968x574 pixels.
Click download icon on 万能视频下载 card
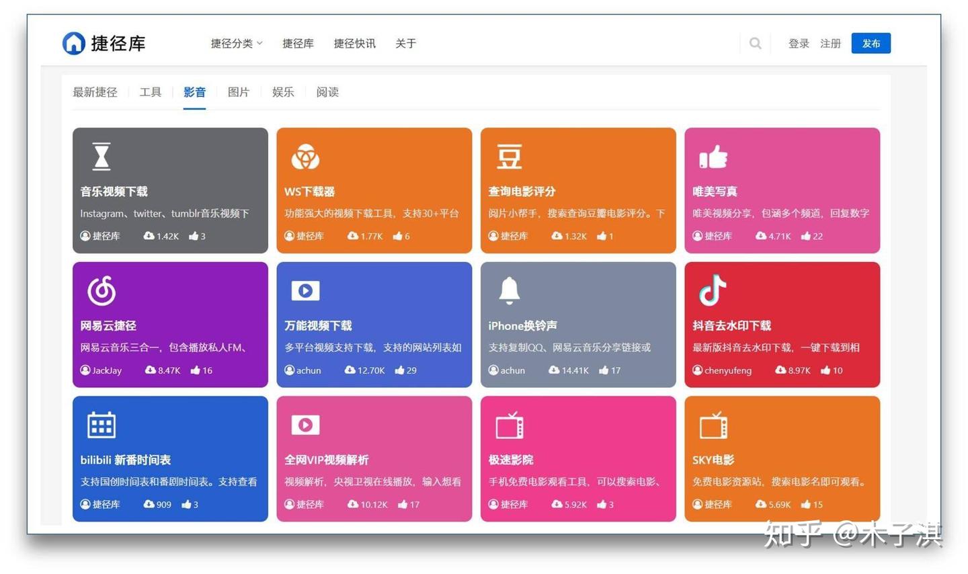[350, 370]
